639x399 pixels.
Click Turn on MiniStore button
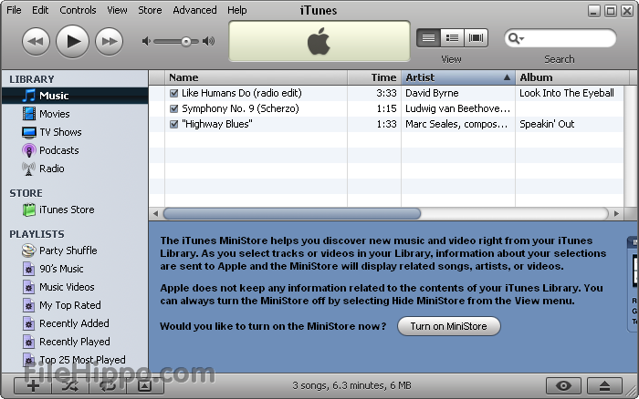click(449, 326)
